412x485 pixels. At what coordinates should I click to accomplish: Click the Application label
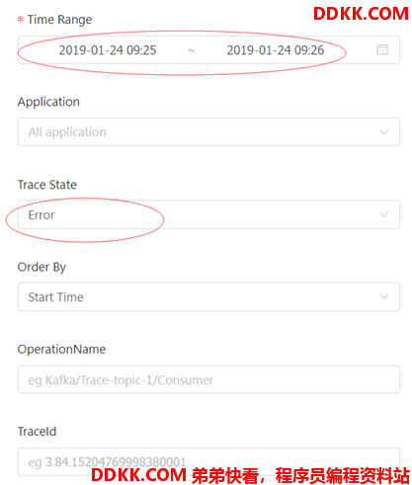click(48, 102)
